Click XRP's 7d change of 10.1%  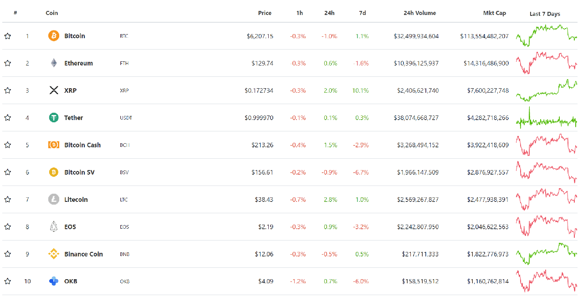[361, 90]
